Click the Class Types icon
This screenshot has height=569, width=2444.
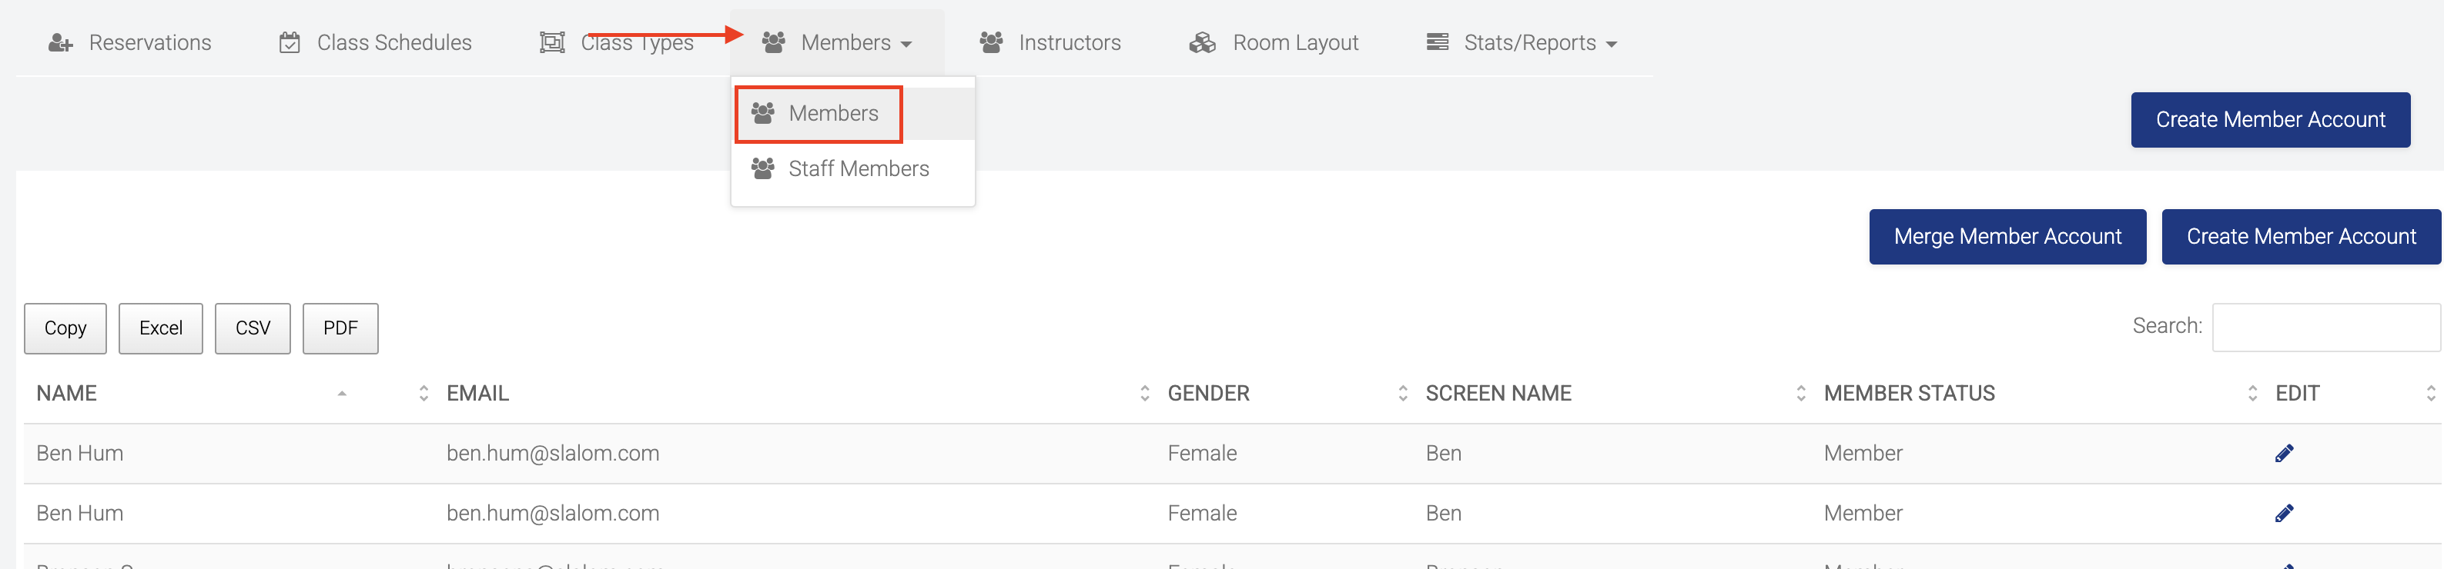(552, 42)
